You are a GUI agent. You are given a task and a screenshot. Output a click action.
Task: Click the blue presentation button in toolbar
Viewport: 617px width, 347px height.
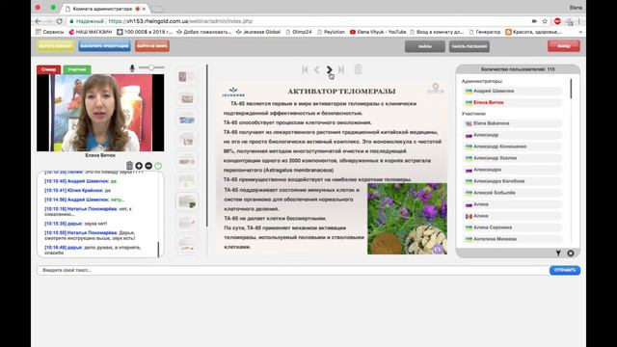click(104, 46)
